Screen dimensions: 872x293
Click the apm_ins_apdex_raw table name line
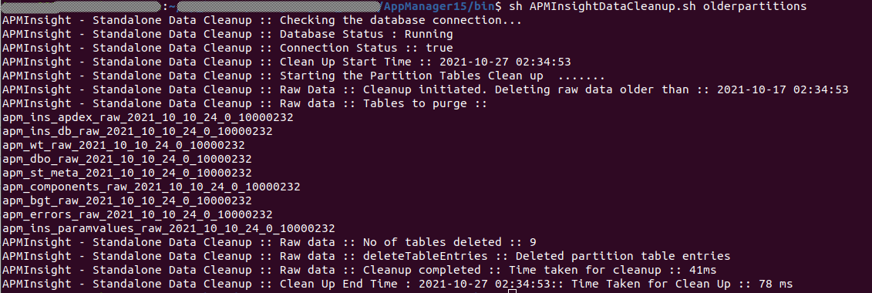[x=148, y=117]
